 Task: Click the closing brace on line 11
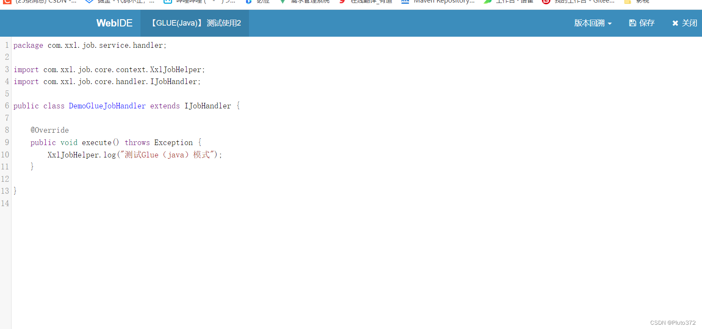32,166
